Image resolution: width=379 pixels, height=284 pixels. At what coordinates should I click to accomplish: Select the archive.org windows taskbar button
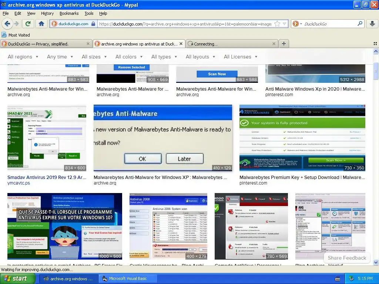coord(68,278)
